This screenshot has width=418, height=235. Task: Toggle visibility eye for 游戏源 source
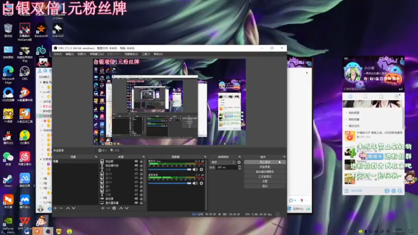(136, 199)
